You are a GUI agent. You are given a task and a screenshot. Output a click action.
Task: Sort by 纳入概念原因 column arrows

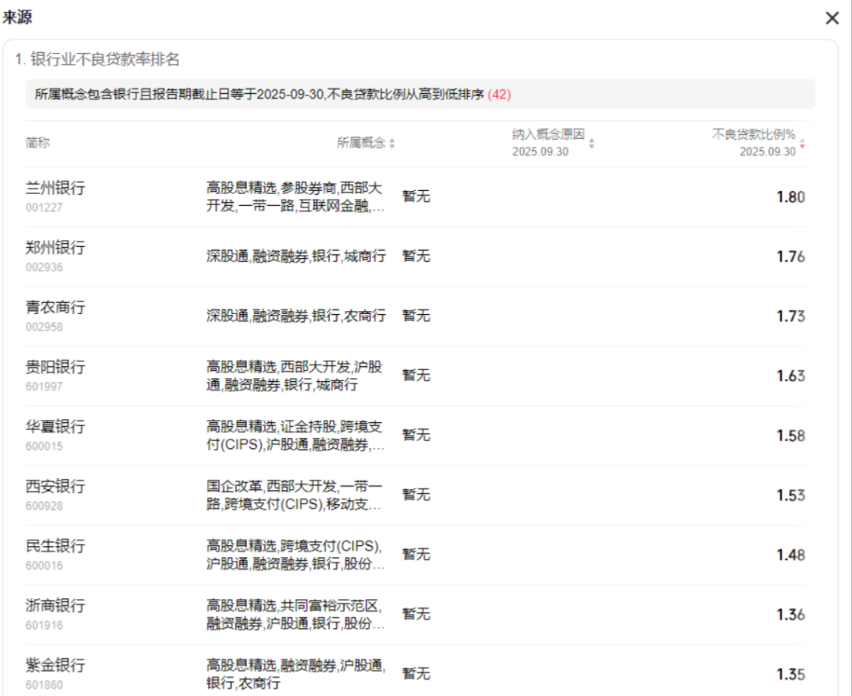point(592,143)
